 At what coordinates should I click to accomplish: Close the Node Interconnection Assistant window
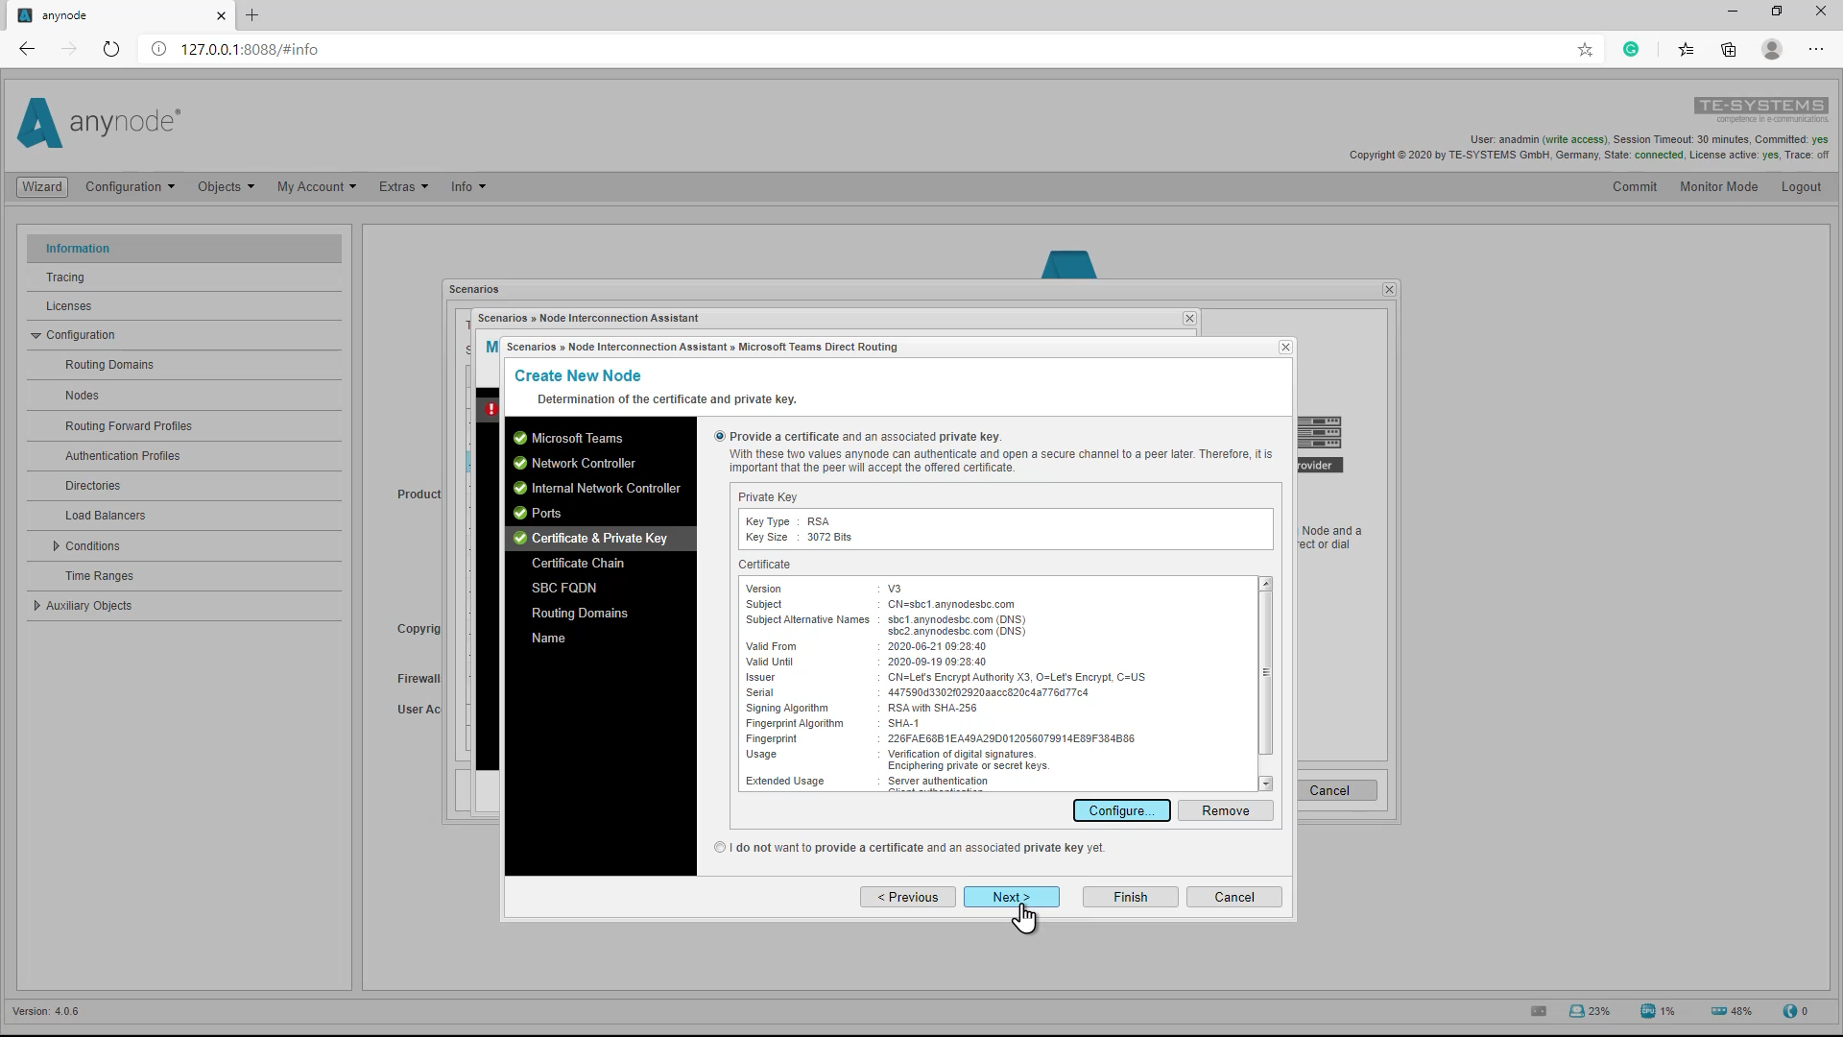pyautogui.click(x=1189, y=318)
